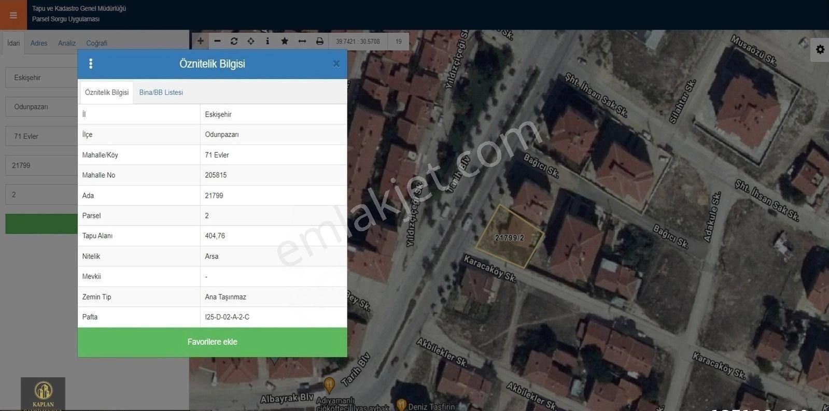The image size is (829, 411).
Task: Click the Mahalle/Köy value 71 Evler
Action: [x=217, y=155]
